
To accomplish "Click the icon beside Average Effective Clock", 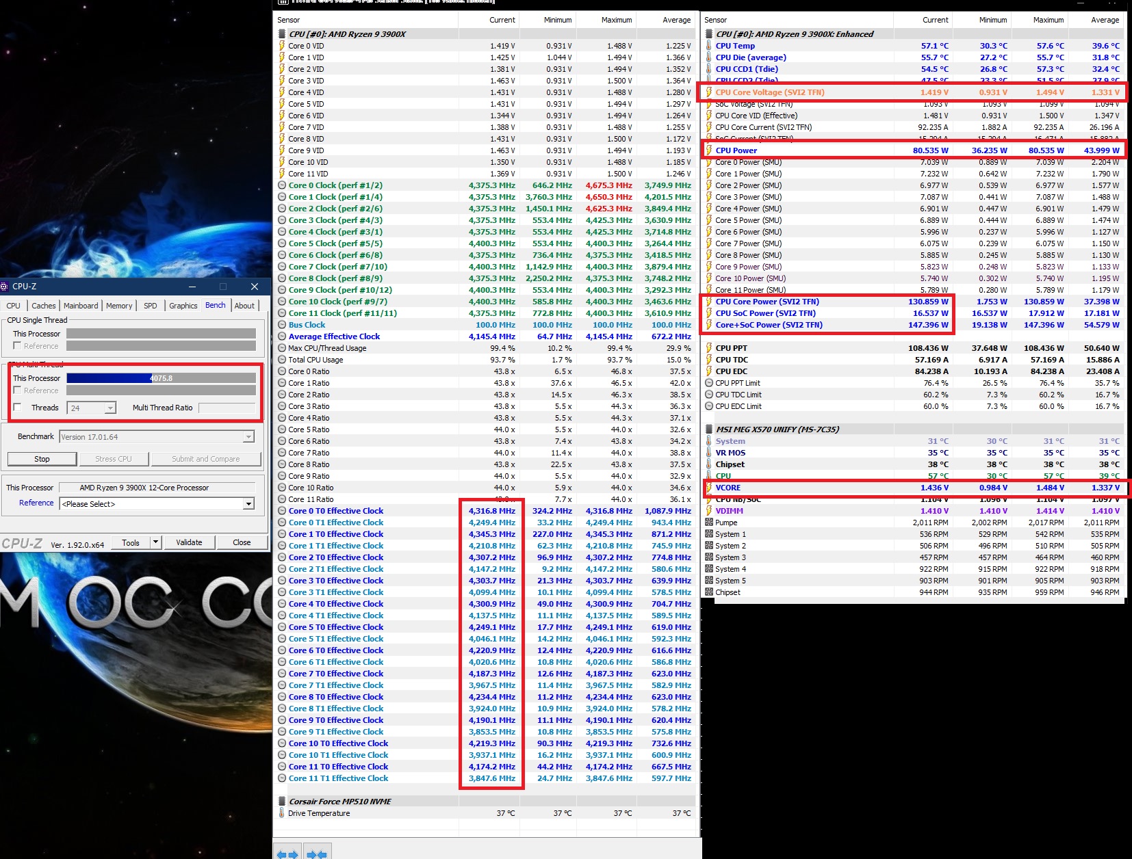I will pos(282,336).
